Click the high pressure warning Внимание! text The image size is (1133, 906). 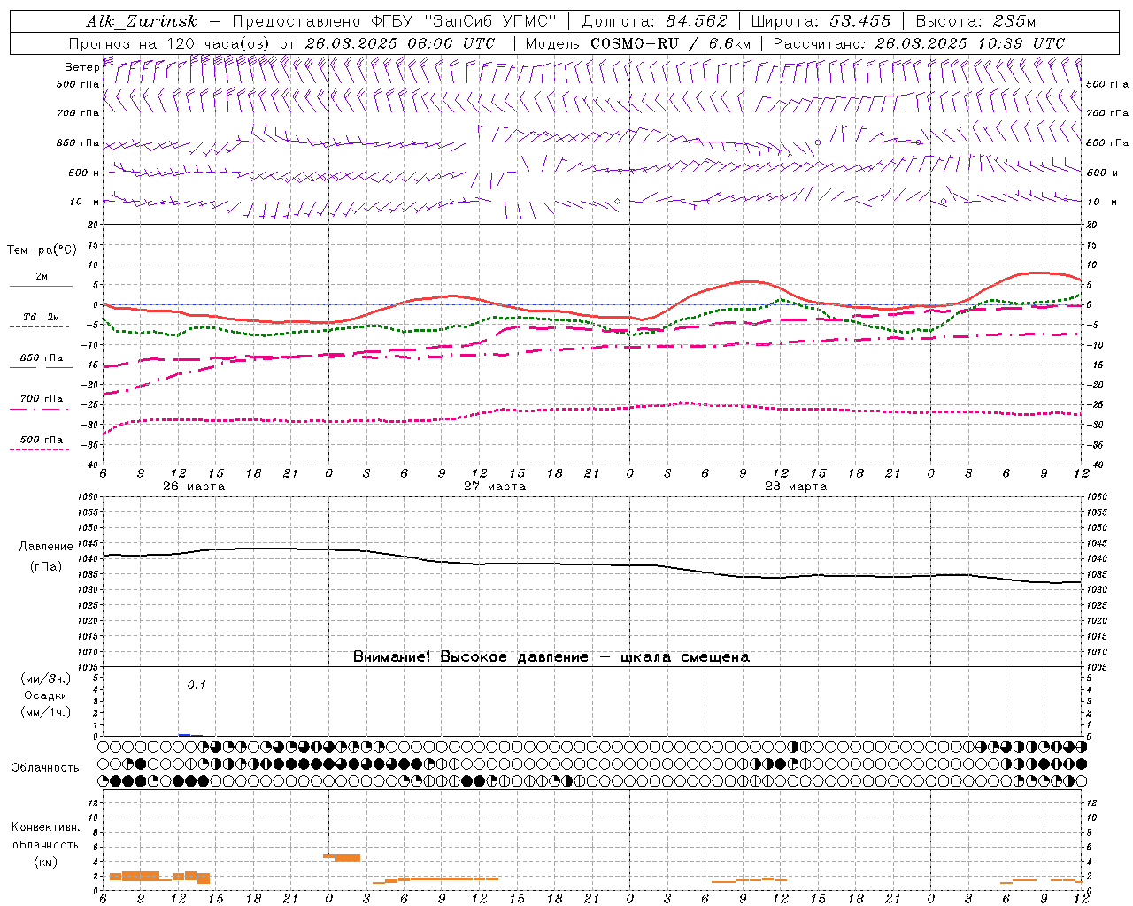point(551,657)
